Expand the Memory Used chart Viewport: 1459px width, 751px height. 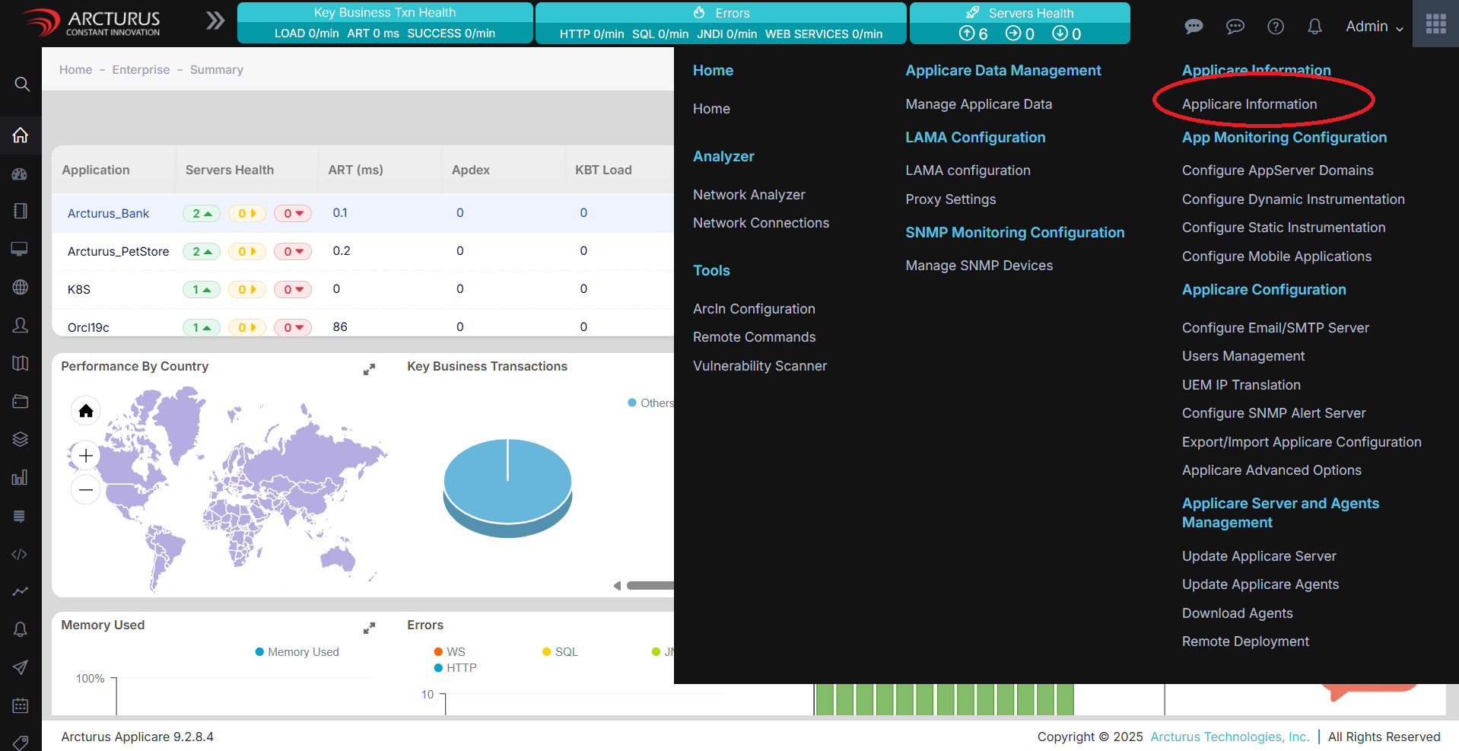pos(369,628)
